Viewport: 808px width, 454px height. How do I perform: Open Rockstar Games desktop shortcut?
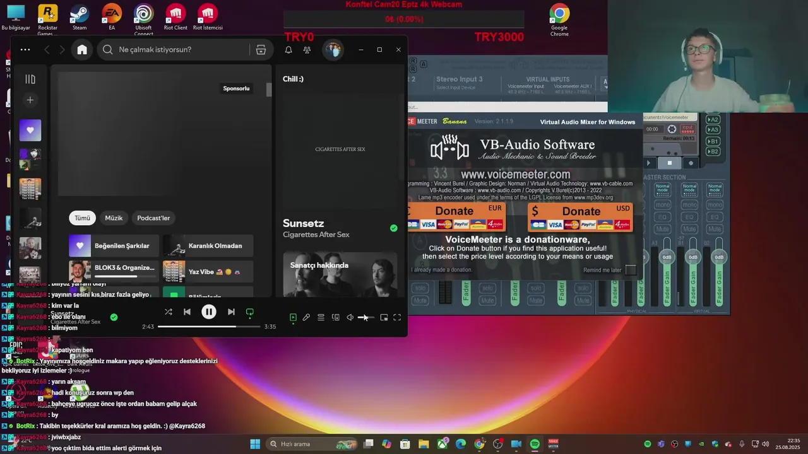click(47, 20)
